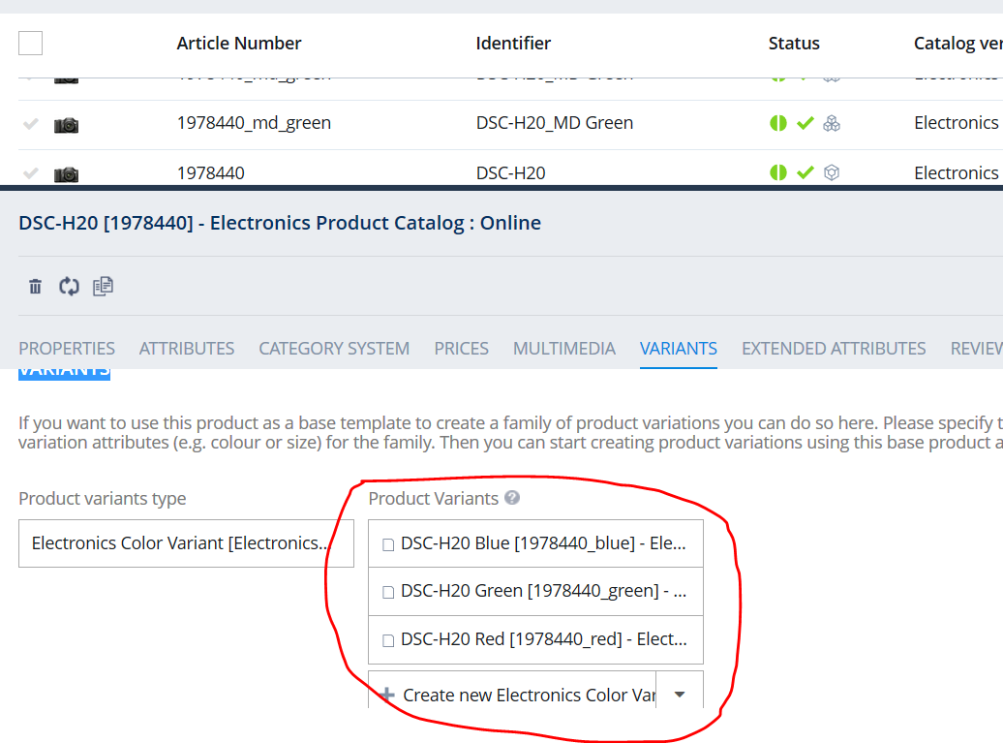Toggle row selector for 1978440
1003x743 pixels.
(31, 173)
